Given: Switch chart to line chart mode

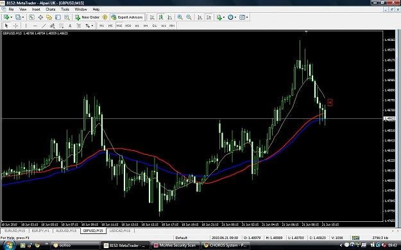Looking at the screenshot, I should point(170,17).
